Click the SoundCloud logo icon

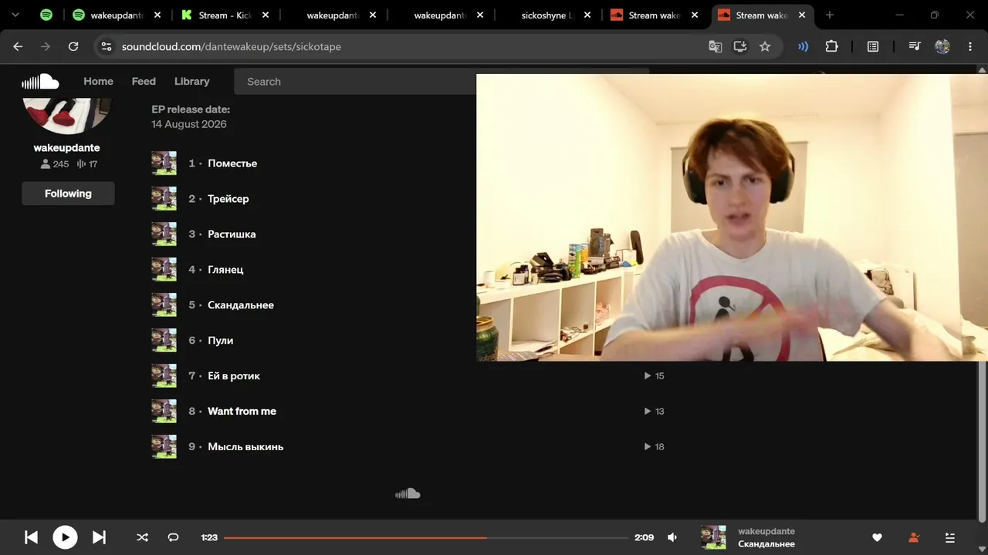coord(40,81)
